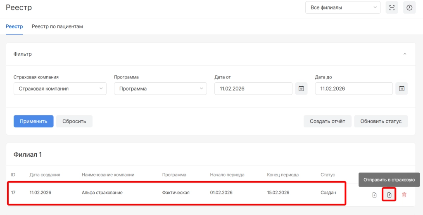This screenshot has width=423, height=215.
Task: Click the 'Обновить статус' button
Action: (381, 121)
